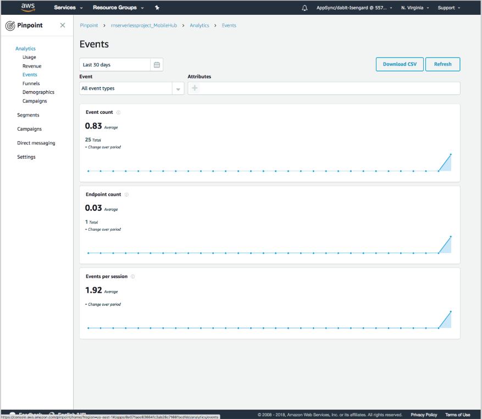Click the last data point on Event count chart

coord(451,154)
